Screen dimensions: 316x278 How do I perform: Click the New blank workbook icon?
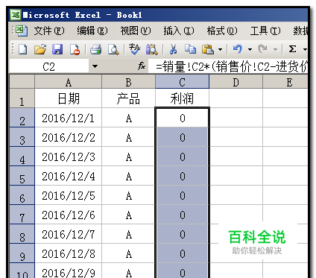[22, 49]
